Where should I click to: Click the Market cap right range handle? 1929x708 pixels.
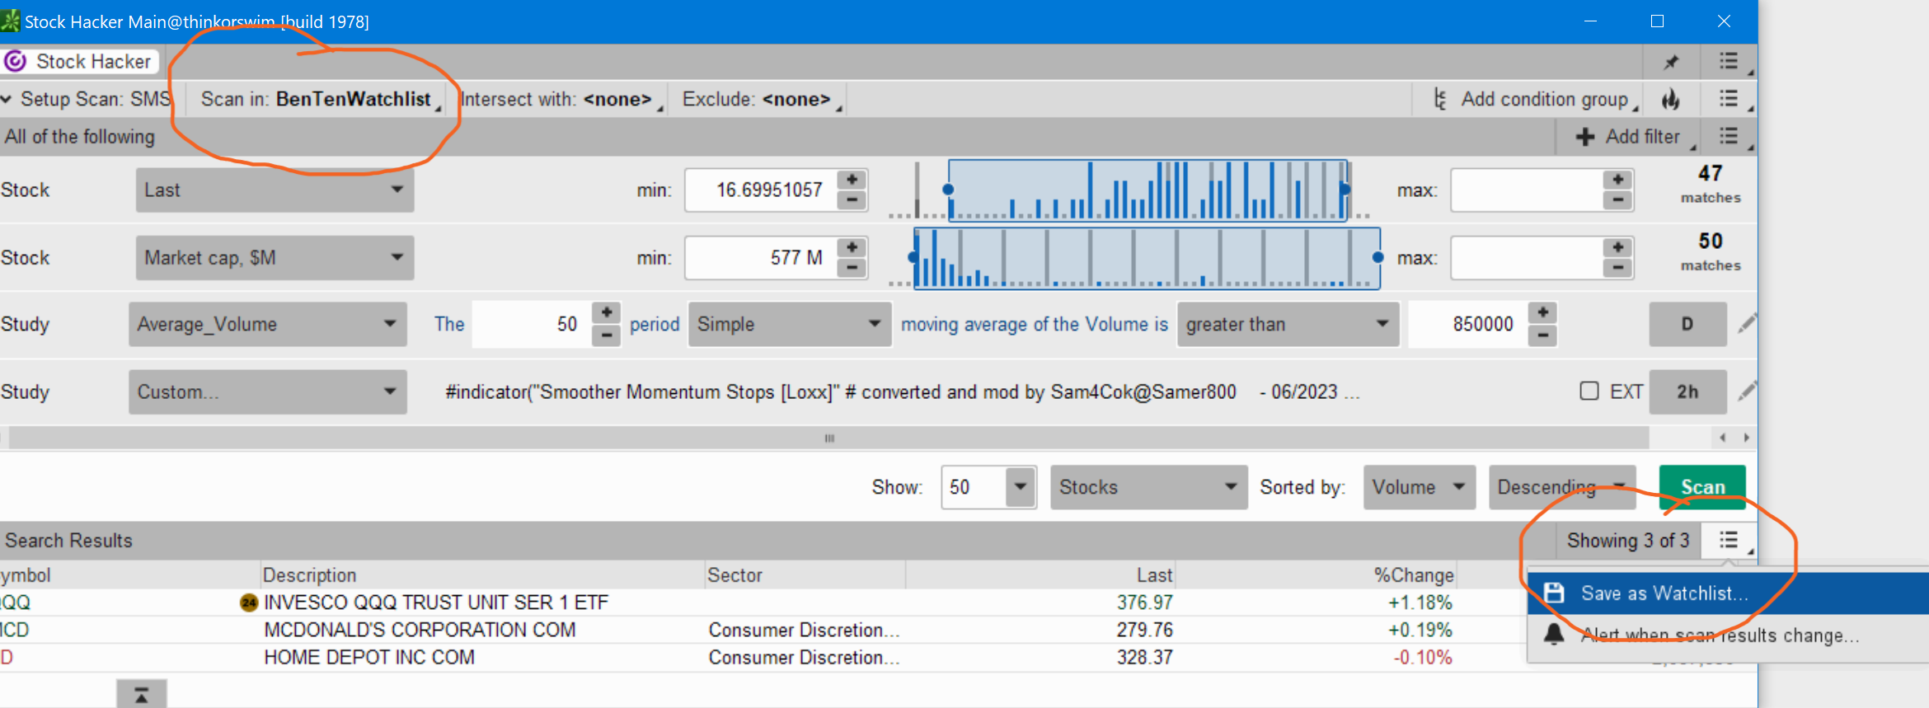point(1378,257)
